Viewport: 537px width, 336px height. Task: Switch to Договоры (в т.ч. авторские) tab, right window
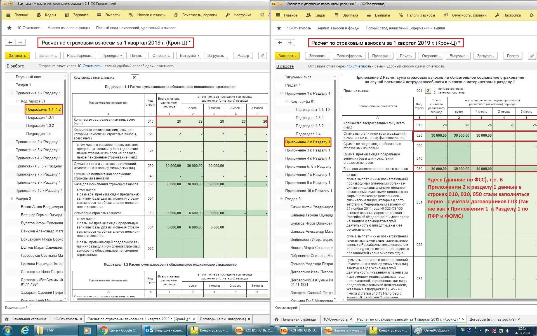click(492, 319)
